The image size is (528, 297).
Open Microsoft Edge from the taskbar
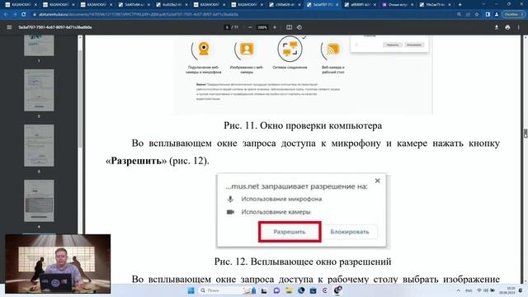pyautogui.click(x=300, y=290)
